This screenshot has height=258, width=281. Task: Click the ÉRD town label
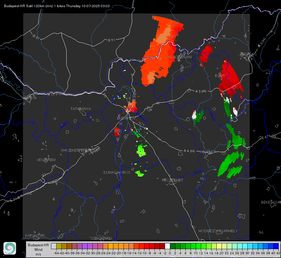(118, 131)
